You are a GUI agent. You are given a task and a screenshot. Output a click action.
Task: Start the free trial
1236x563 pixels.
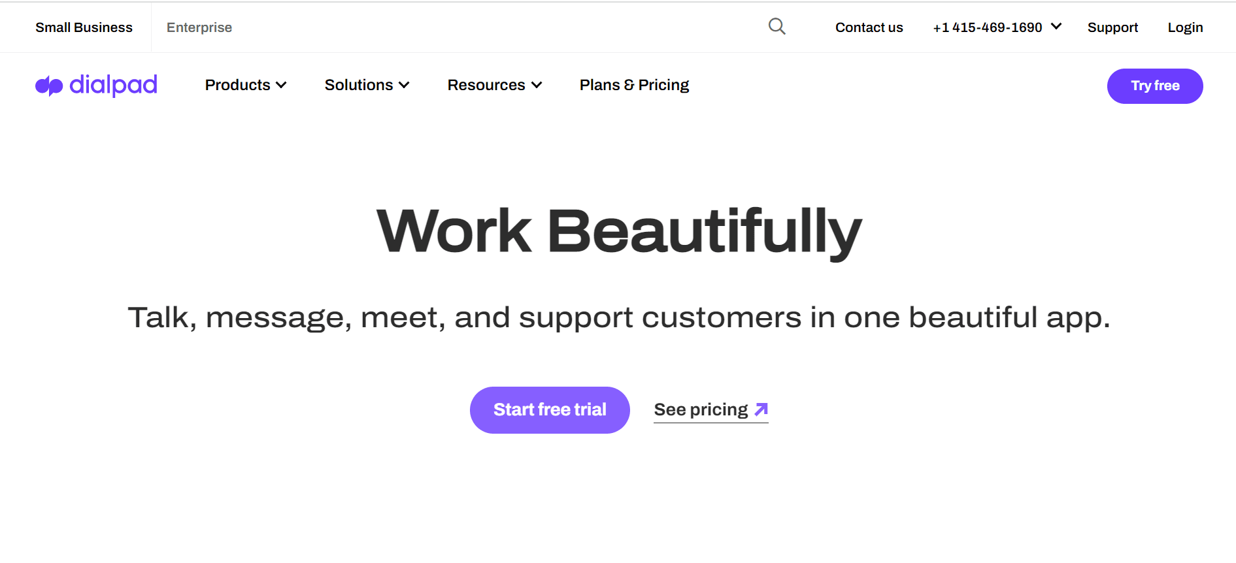(550, 410)
